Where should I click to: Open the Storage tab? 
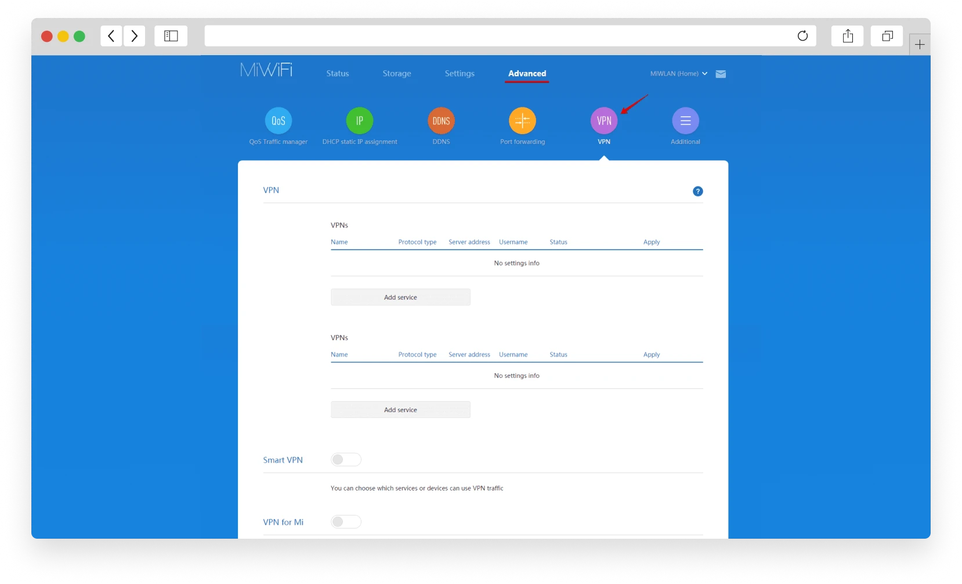pyautogui.click(x=397, y=74)
